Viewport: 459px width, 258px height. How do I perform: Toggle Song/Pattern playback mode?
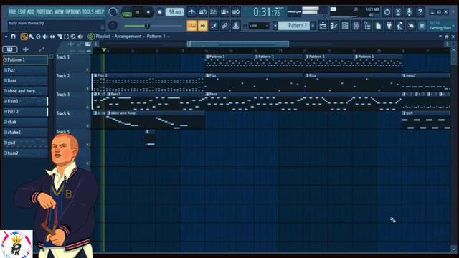127,13
